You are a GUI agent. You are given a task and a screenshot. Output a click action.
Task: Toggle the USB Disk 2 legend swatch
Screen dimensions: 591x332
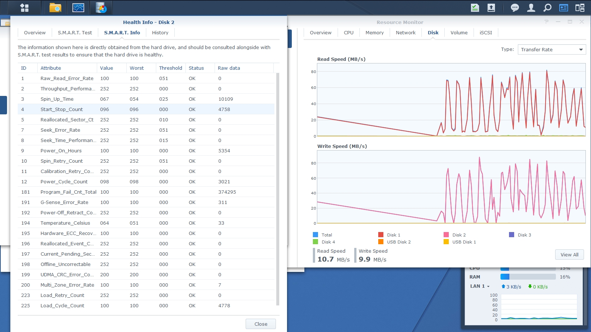click(381, 242)
